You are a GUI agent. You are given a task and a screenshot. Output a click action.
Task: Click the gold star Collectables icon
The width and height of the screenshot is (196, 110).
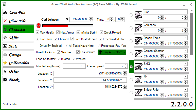click(x=5, y=63)
